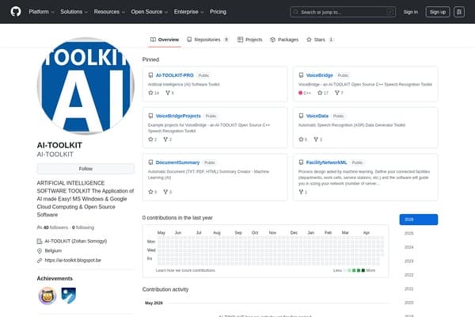475x317 pixels.
Task: Open the ai-toolkit.blogspot.be link
Action: tap(73, 260)
